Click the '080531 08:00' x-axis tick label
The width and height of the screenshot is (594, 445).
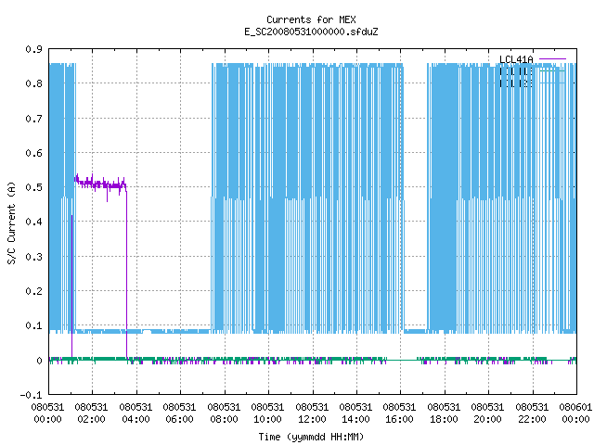pos(224,413)
